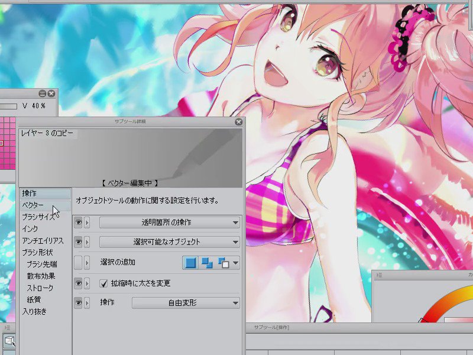Toggle eye icon for 操作 自由変形 row

pos(78,302)
